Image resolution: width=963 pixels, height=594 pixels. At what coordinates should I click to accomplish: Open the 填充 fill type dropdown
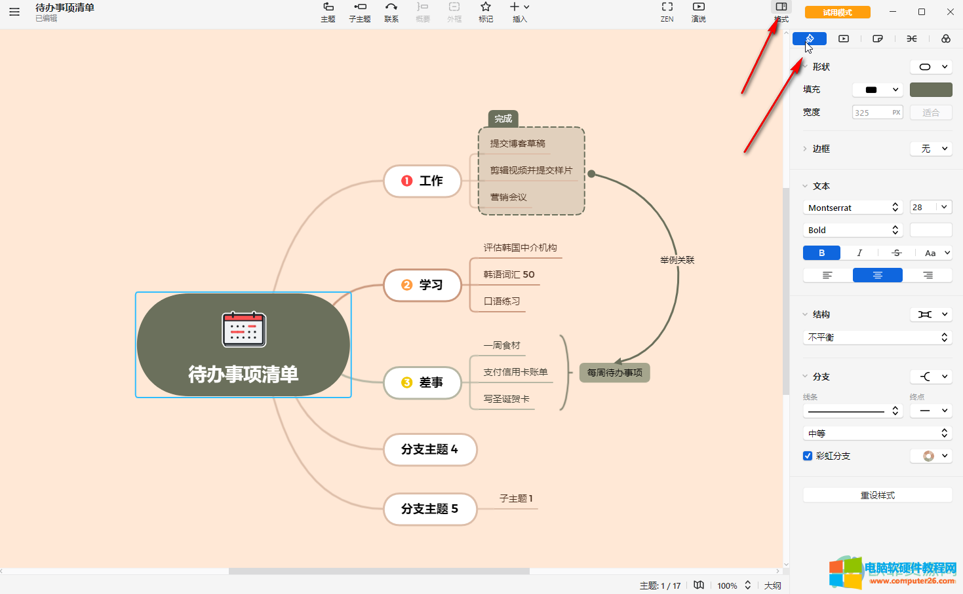(878, 90)
